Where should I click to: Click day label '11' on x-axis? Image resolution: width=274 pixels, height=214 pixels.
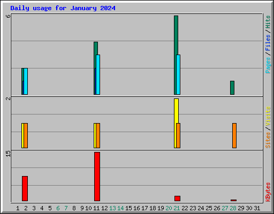click(96, 208)
